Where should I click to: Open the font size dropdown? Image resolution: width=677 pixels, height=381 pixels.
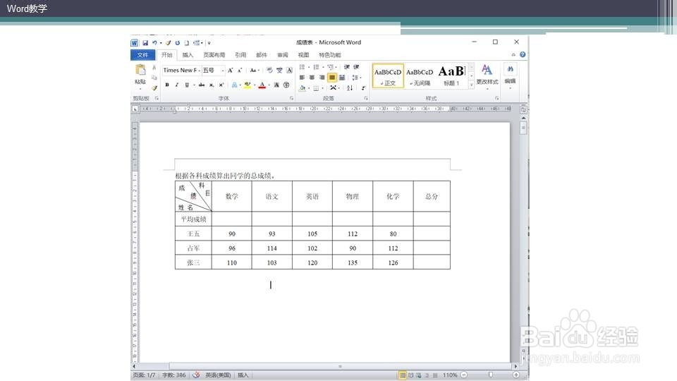click(x=223, y=70)
